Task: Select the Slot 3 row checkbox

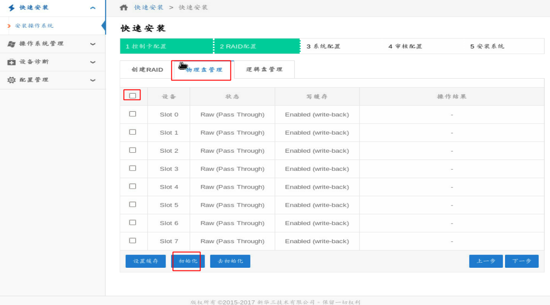Action: (x=133, y=168)
